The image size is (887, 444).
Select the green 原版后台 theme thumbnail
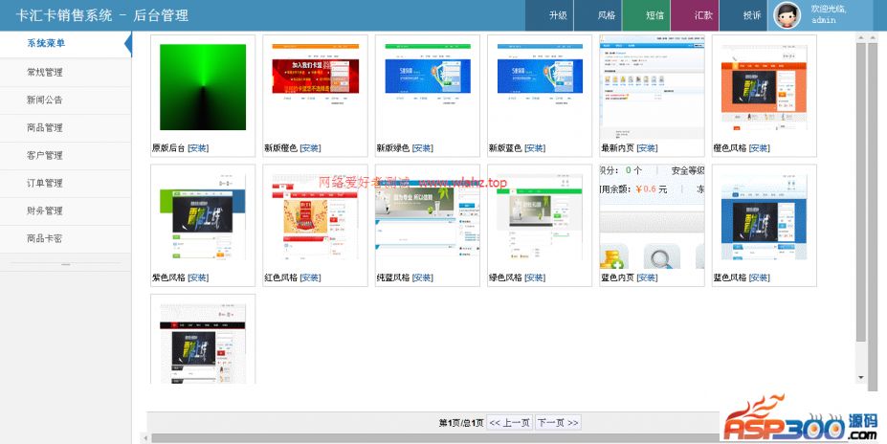coord(203,87)
